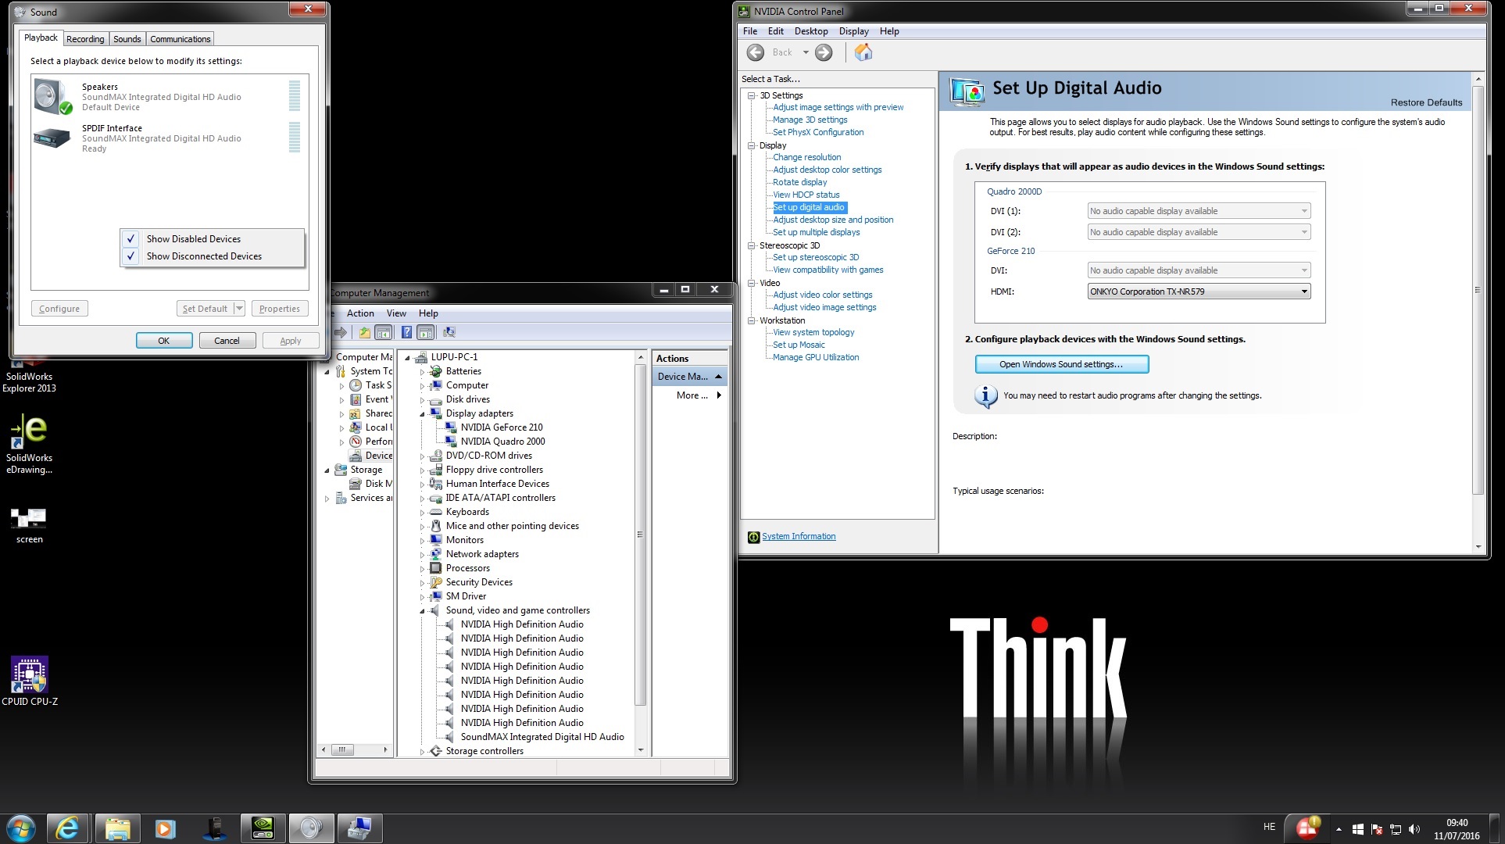Viewport: 1505px width, 844px height.
Task: Open Internet Explorer from the taskbar
Action: (68, 828)
